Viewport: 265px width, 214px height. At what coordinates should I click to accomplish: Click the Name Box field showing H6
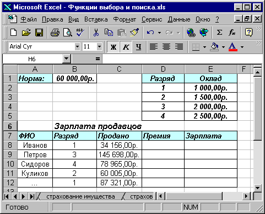[x=33, y=59]
